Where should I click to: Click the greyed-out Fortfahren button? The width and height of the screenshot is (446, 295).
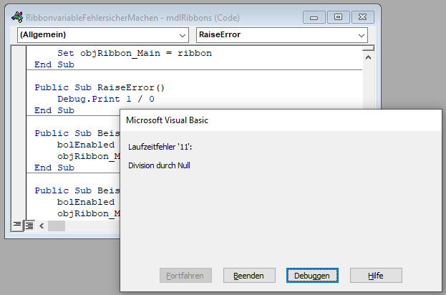coord(185,275)
